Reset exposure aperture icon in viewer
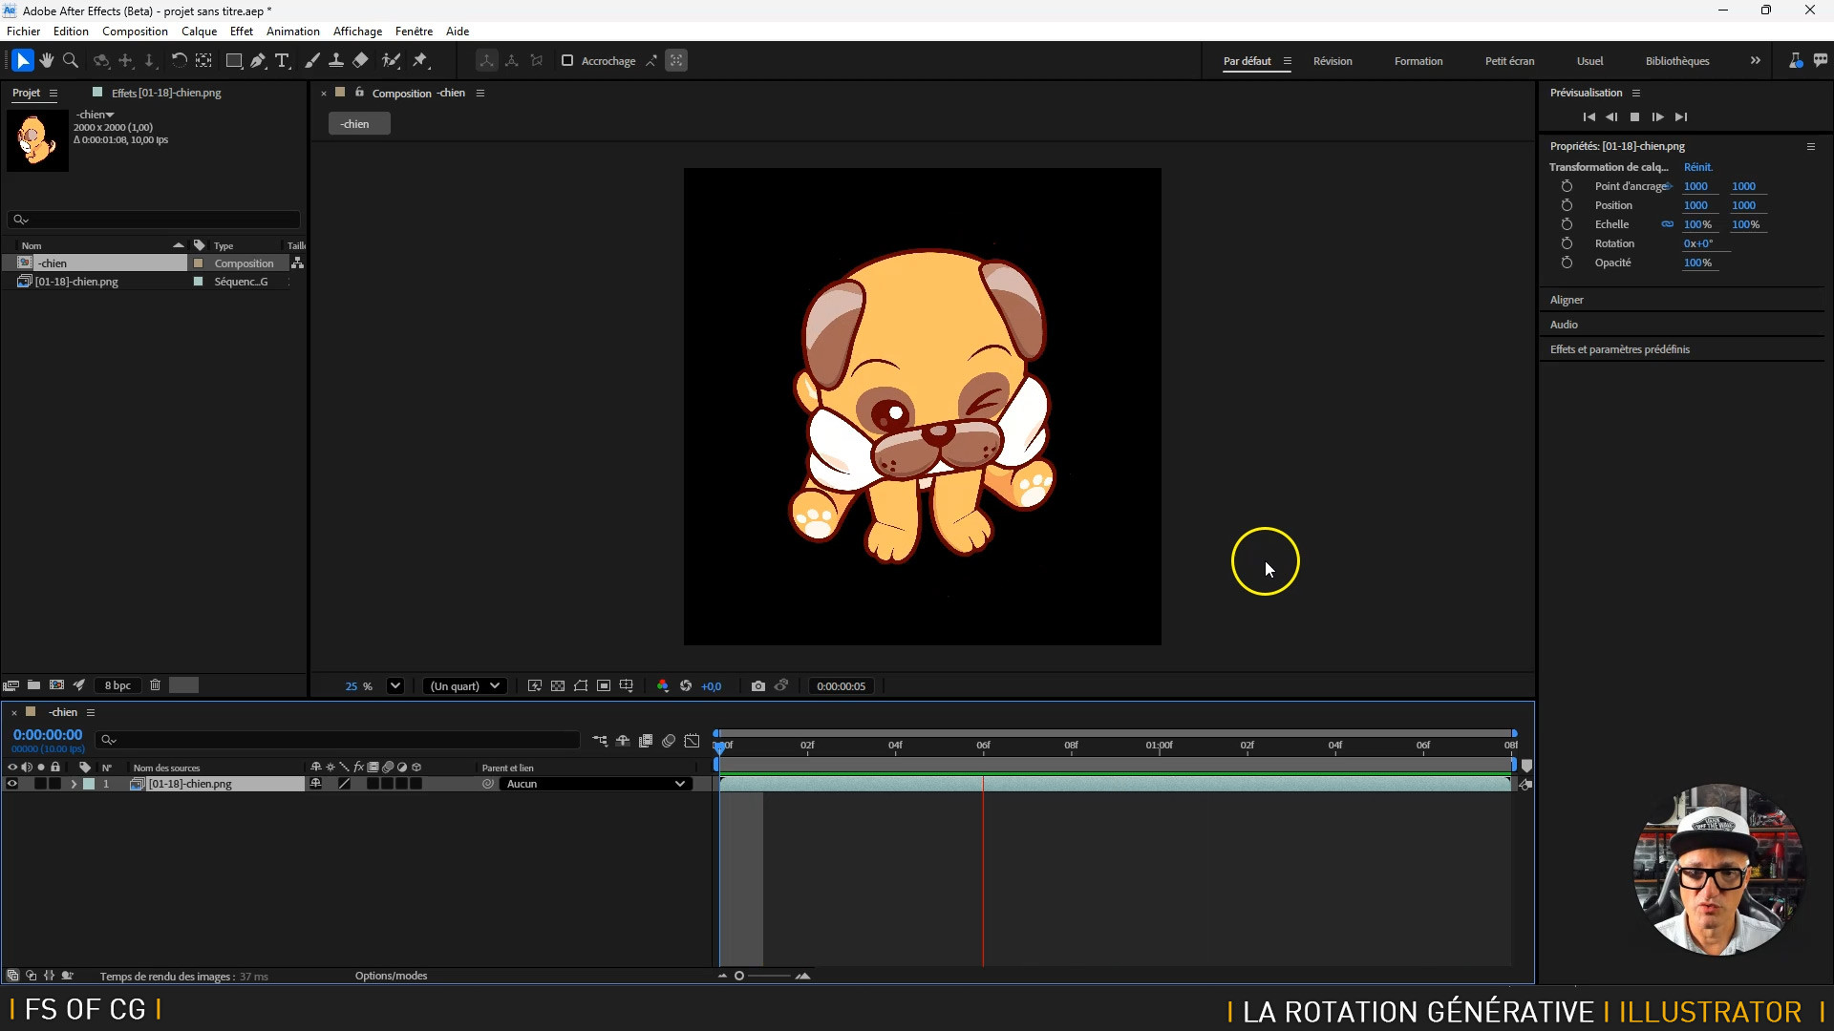The height and width of the screenshot is (1031, 1834). tap(686, 685)
